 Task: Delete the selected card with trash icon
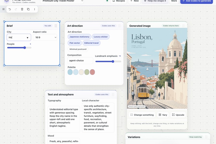coord(22,9)
